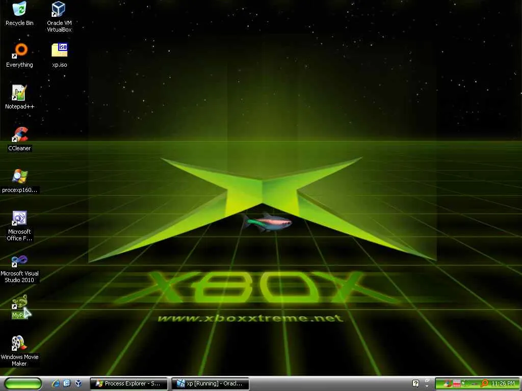Open the Recycle Bin desktop icon

(19, 13)
